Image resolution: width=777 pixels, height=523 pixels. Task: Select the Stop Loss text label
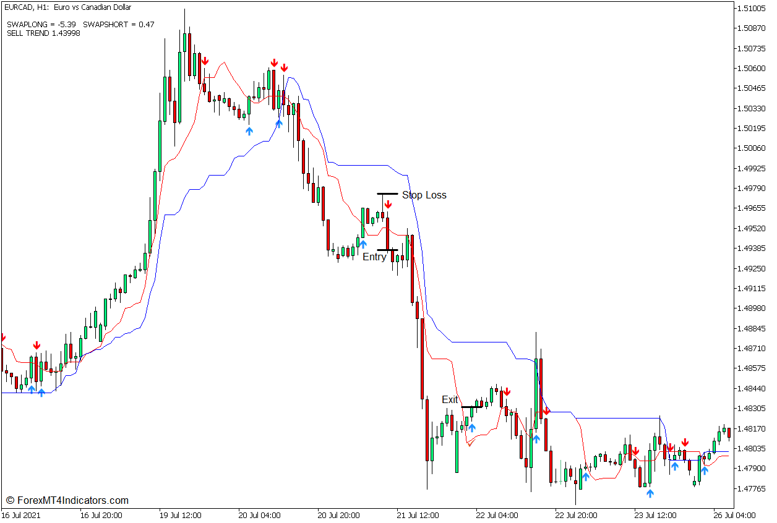pos(424,195)
